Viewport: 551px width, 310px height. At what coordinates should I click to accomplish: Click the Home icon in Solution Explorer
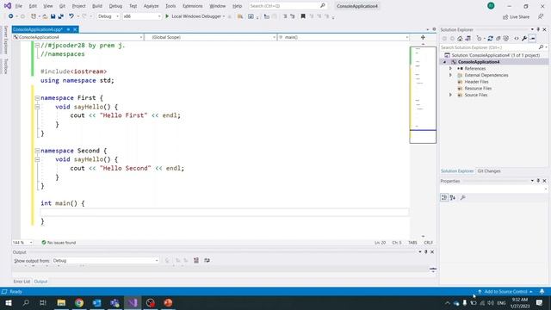[460, 39]
